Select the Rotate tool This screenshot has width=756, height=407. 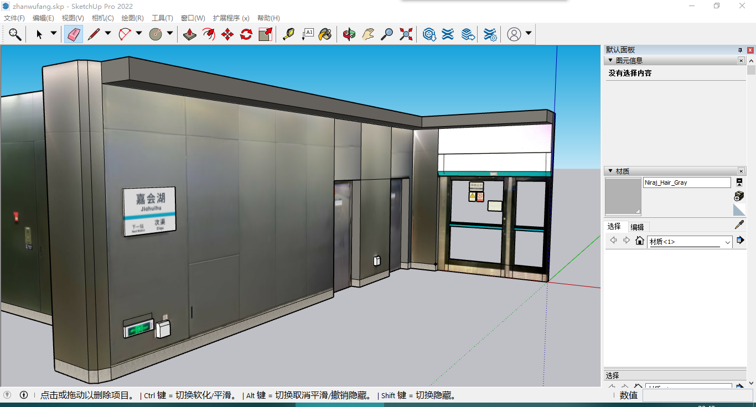click(x=246, y=34)
